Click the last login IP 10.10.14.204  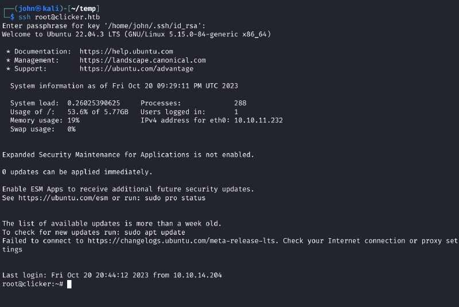pyautogui.click(x=197, y=275)
